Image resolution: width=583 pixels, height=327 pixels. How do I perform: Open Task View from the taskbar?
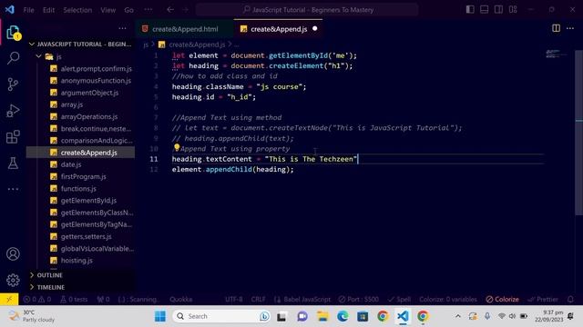tap(281, 316)
